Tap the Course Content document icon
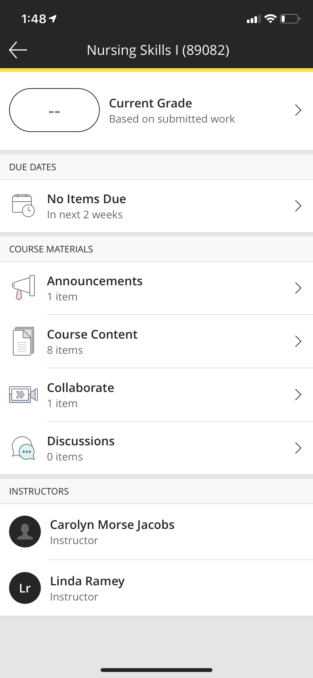The width and height of the screenshot is (313, 678). 23,341
